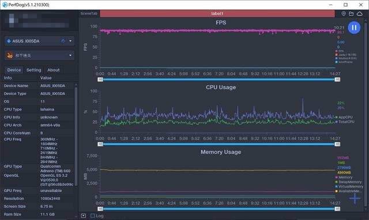Select the OpenGL row label
The image size is (369, 220).
(12, 175)
